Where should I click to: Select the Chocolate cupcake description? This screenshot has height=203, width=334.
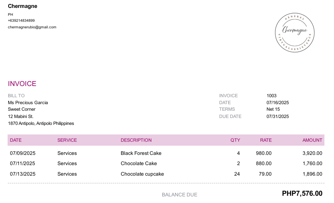142,174
